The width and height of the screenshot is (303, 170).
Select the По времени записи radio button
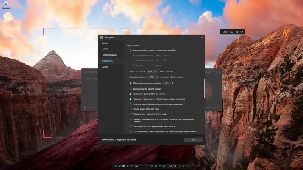[x=134, y=56]
